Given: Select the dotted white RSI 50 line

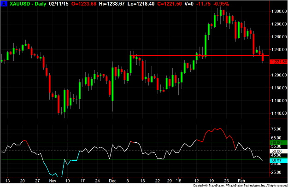Looking at the screenshot, I should [x=132, y=151].
